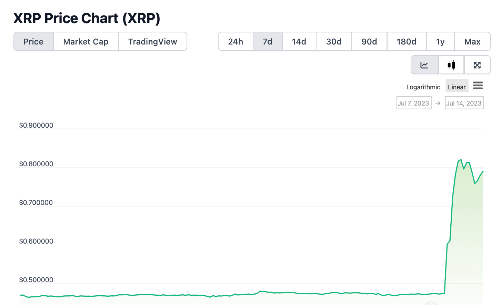Set chart range to 90d
Screen dimensions: 491x305
pyautogui.click(x=369, y=41)
